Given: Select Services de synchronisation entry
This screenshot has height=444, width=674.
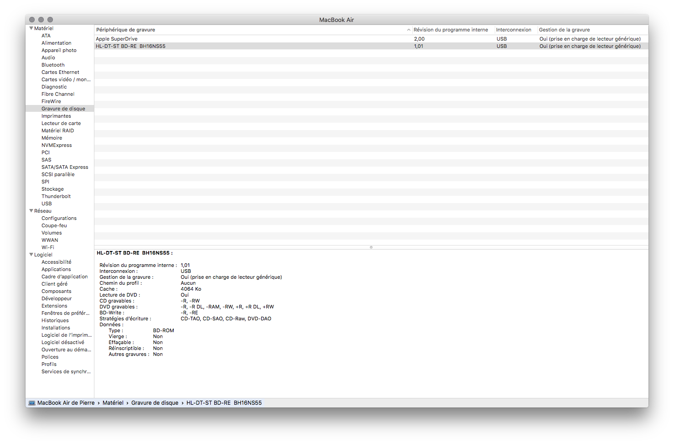Looking at the screenshot, I should pos(66,371).
